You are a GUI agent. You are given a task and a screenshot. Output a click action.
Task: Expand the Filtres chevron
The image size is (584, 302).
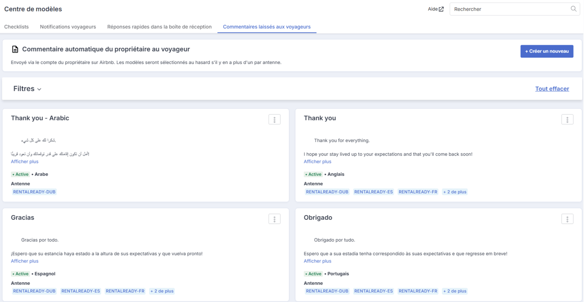tap(40, 89)
